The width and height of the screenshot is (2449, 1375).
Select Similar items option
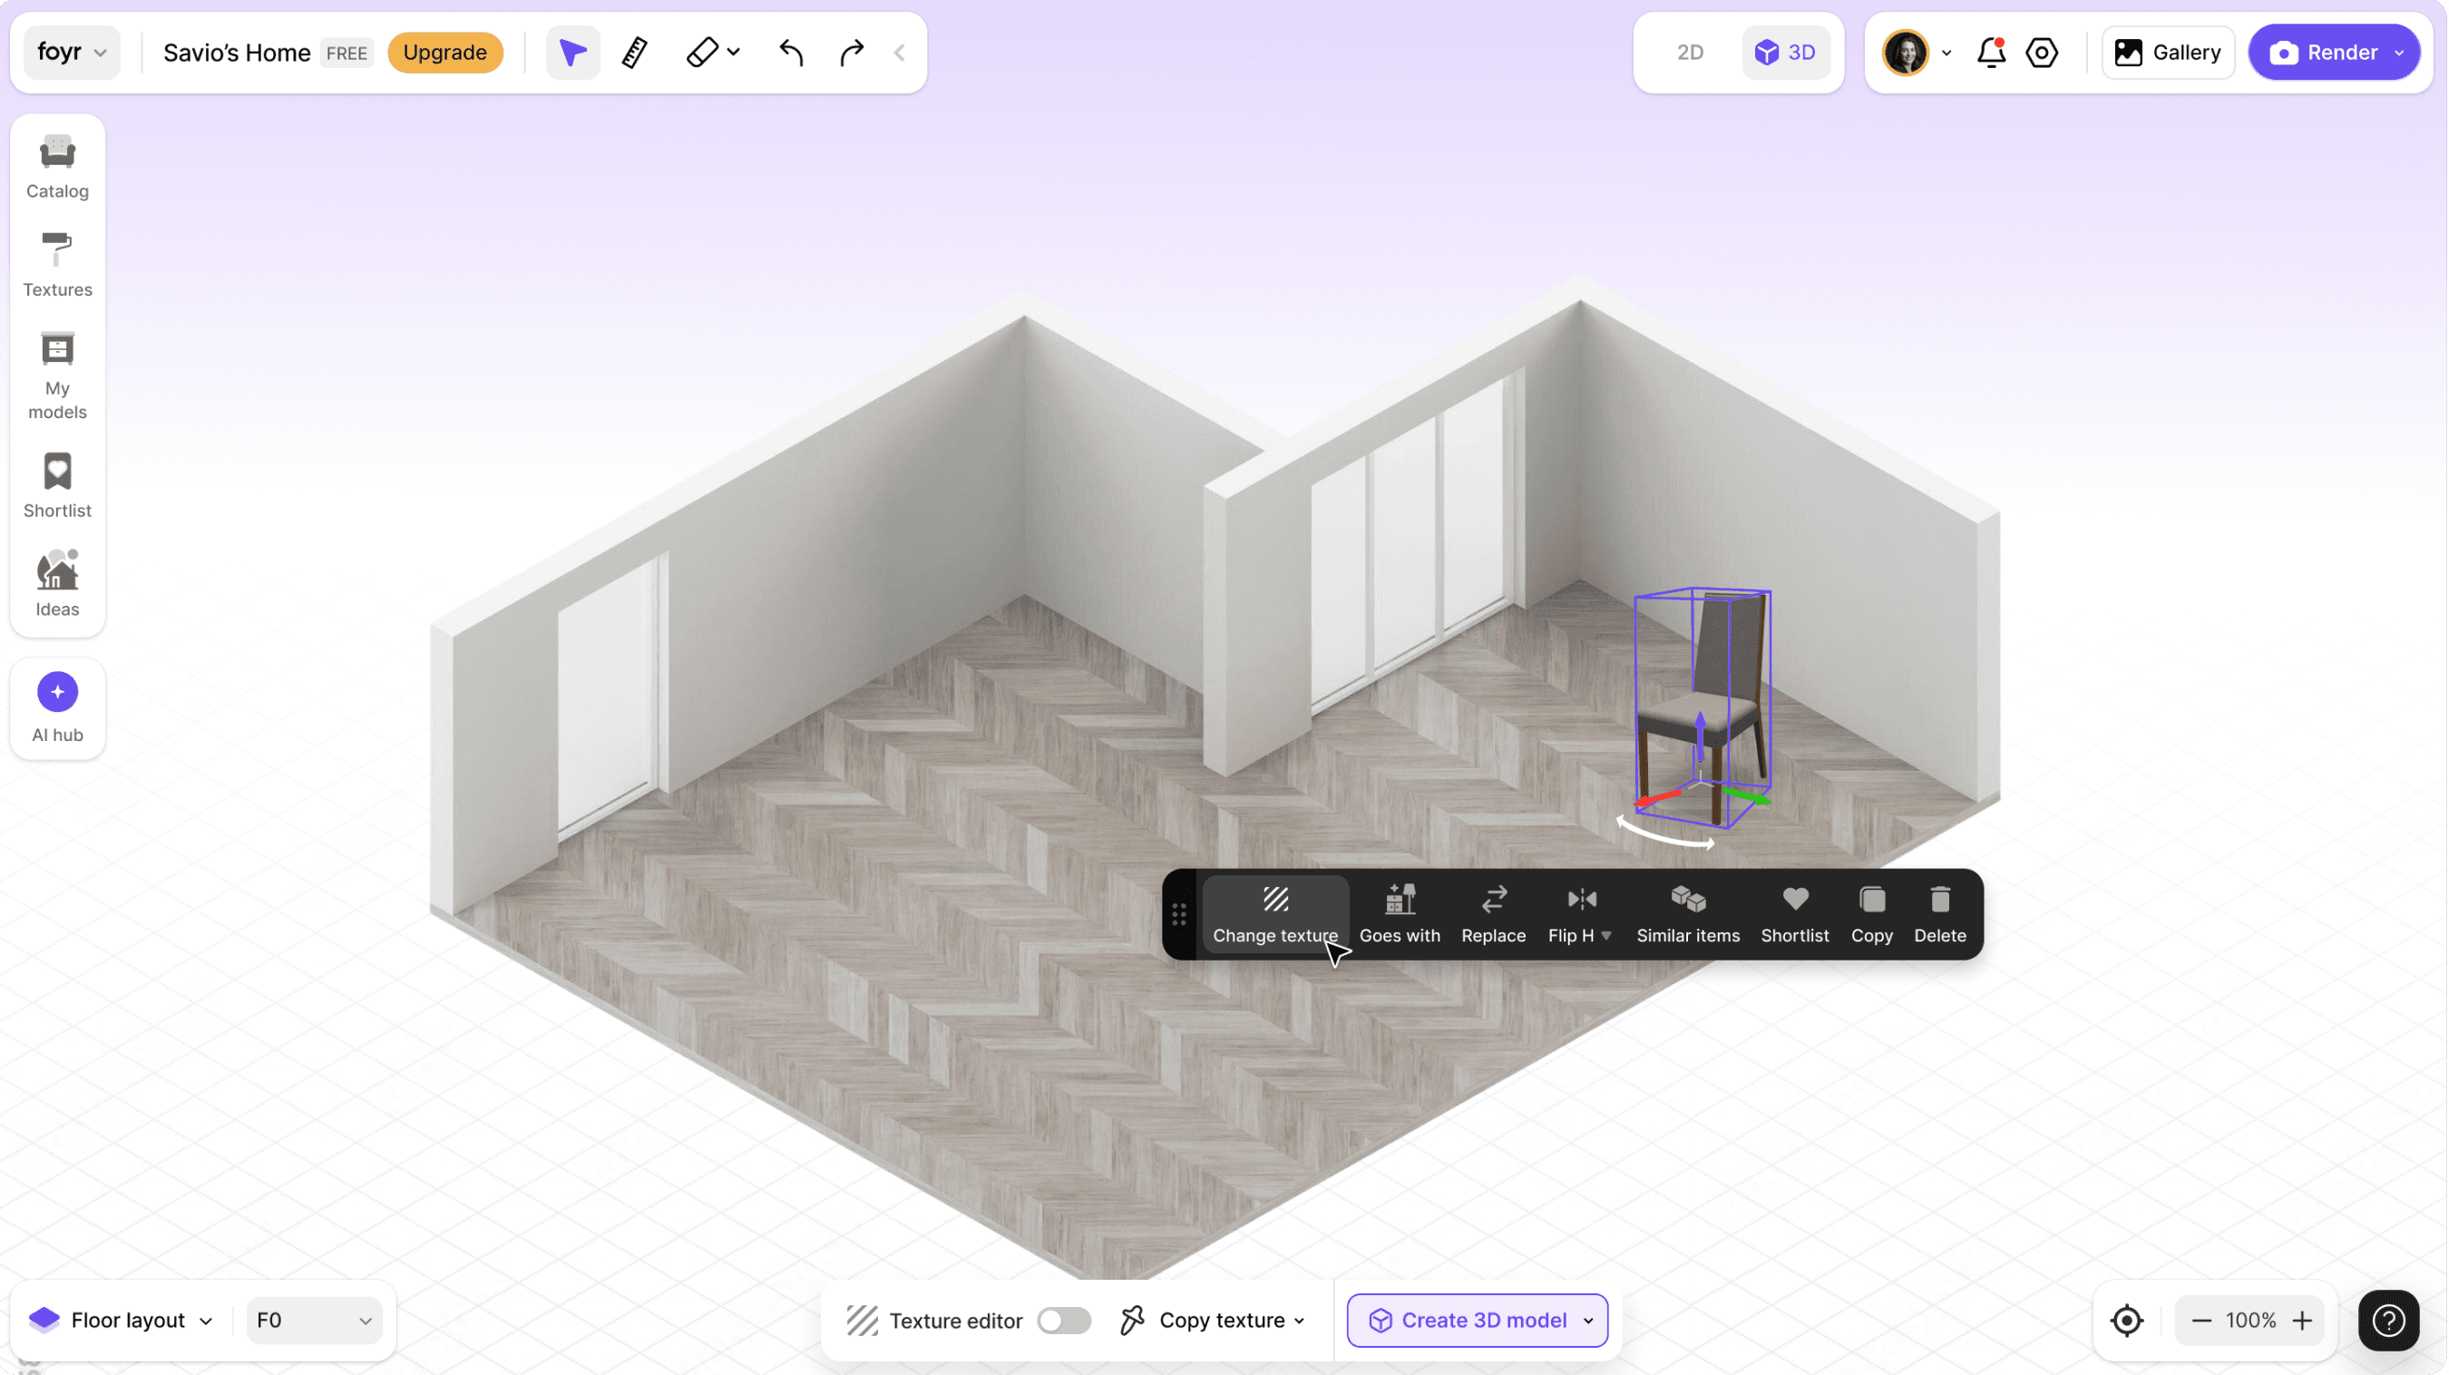click(x=1687, y=914)
